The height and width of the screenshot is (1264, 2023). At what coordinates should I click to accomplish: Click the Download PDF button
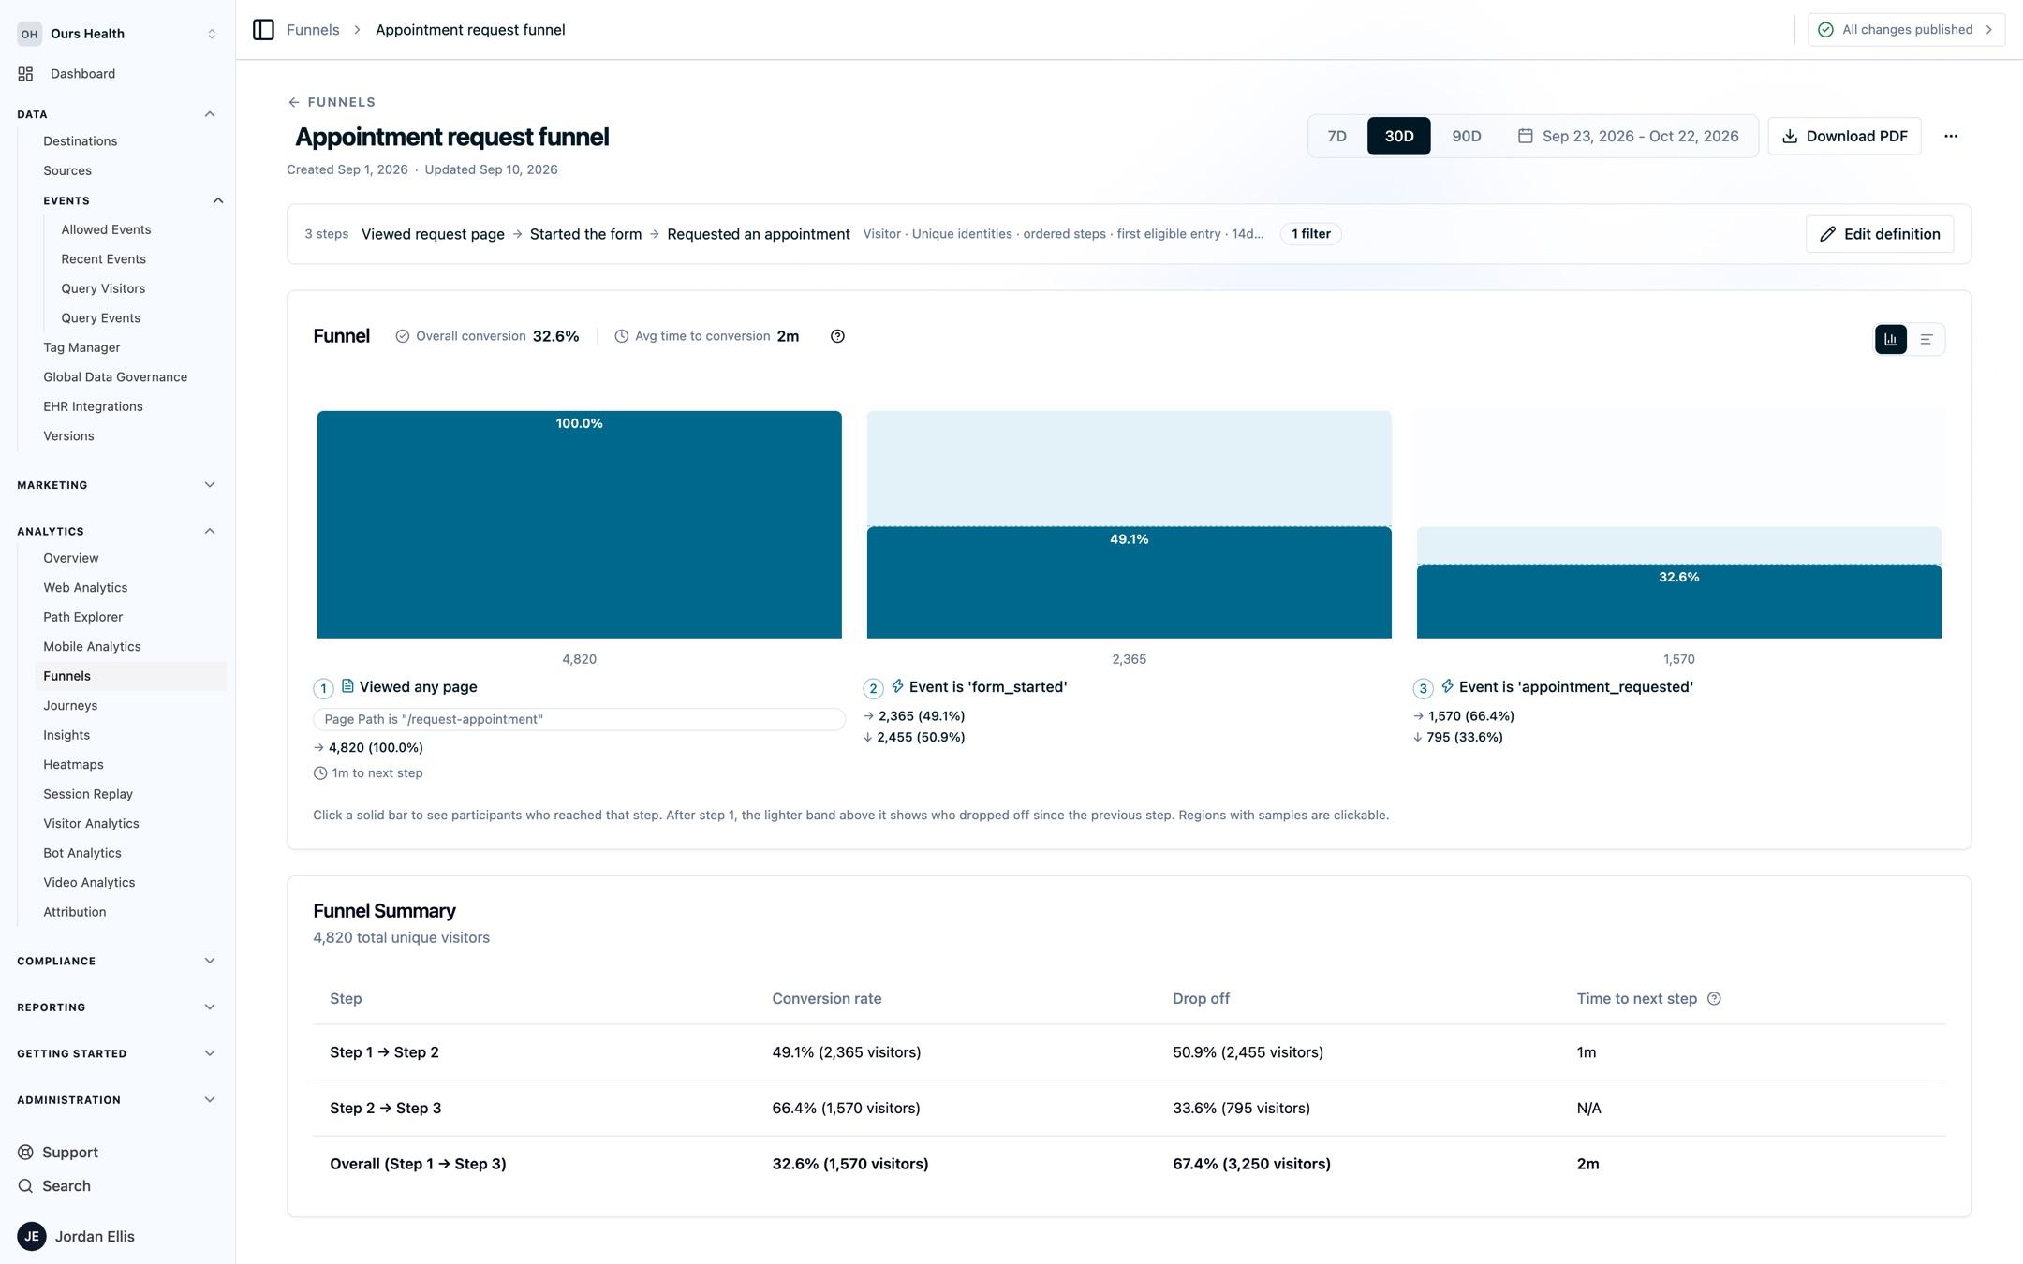click(x=1844, y=136)
